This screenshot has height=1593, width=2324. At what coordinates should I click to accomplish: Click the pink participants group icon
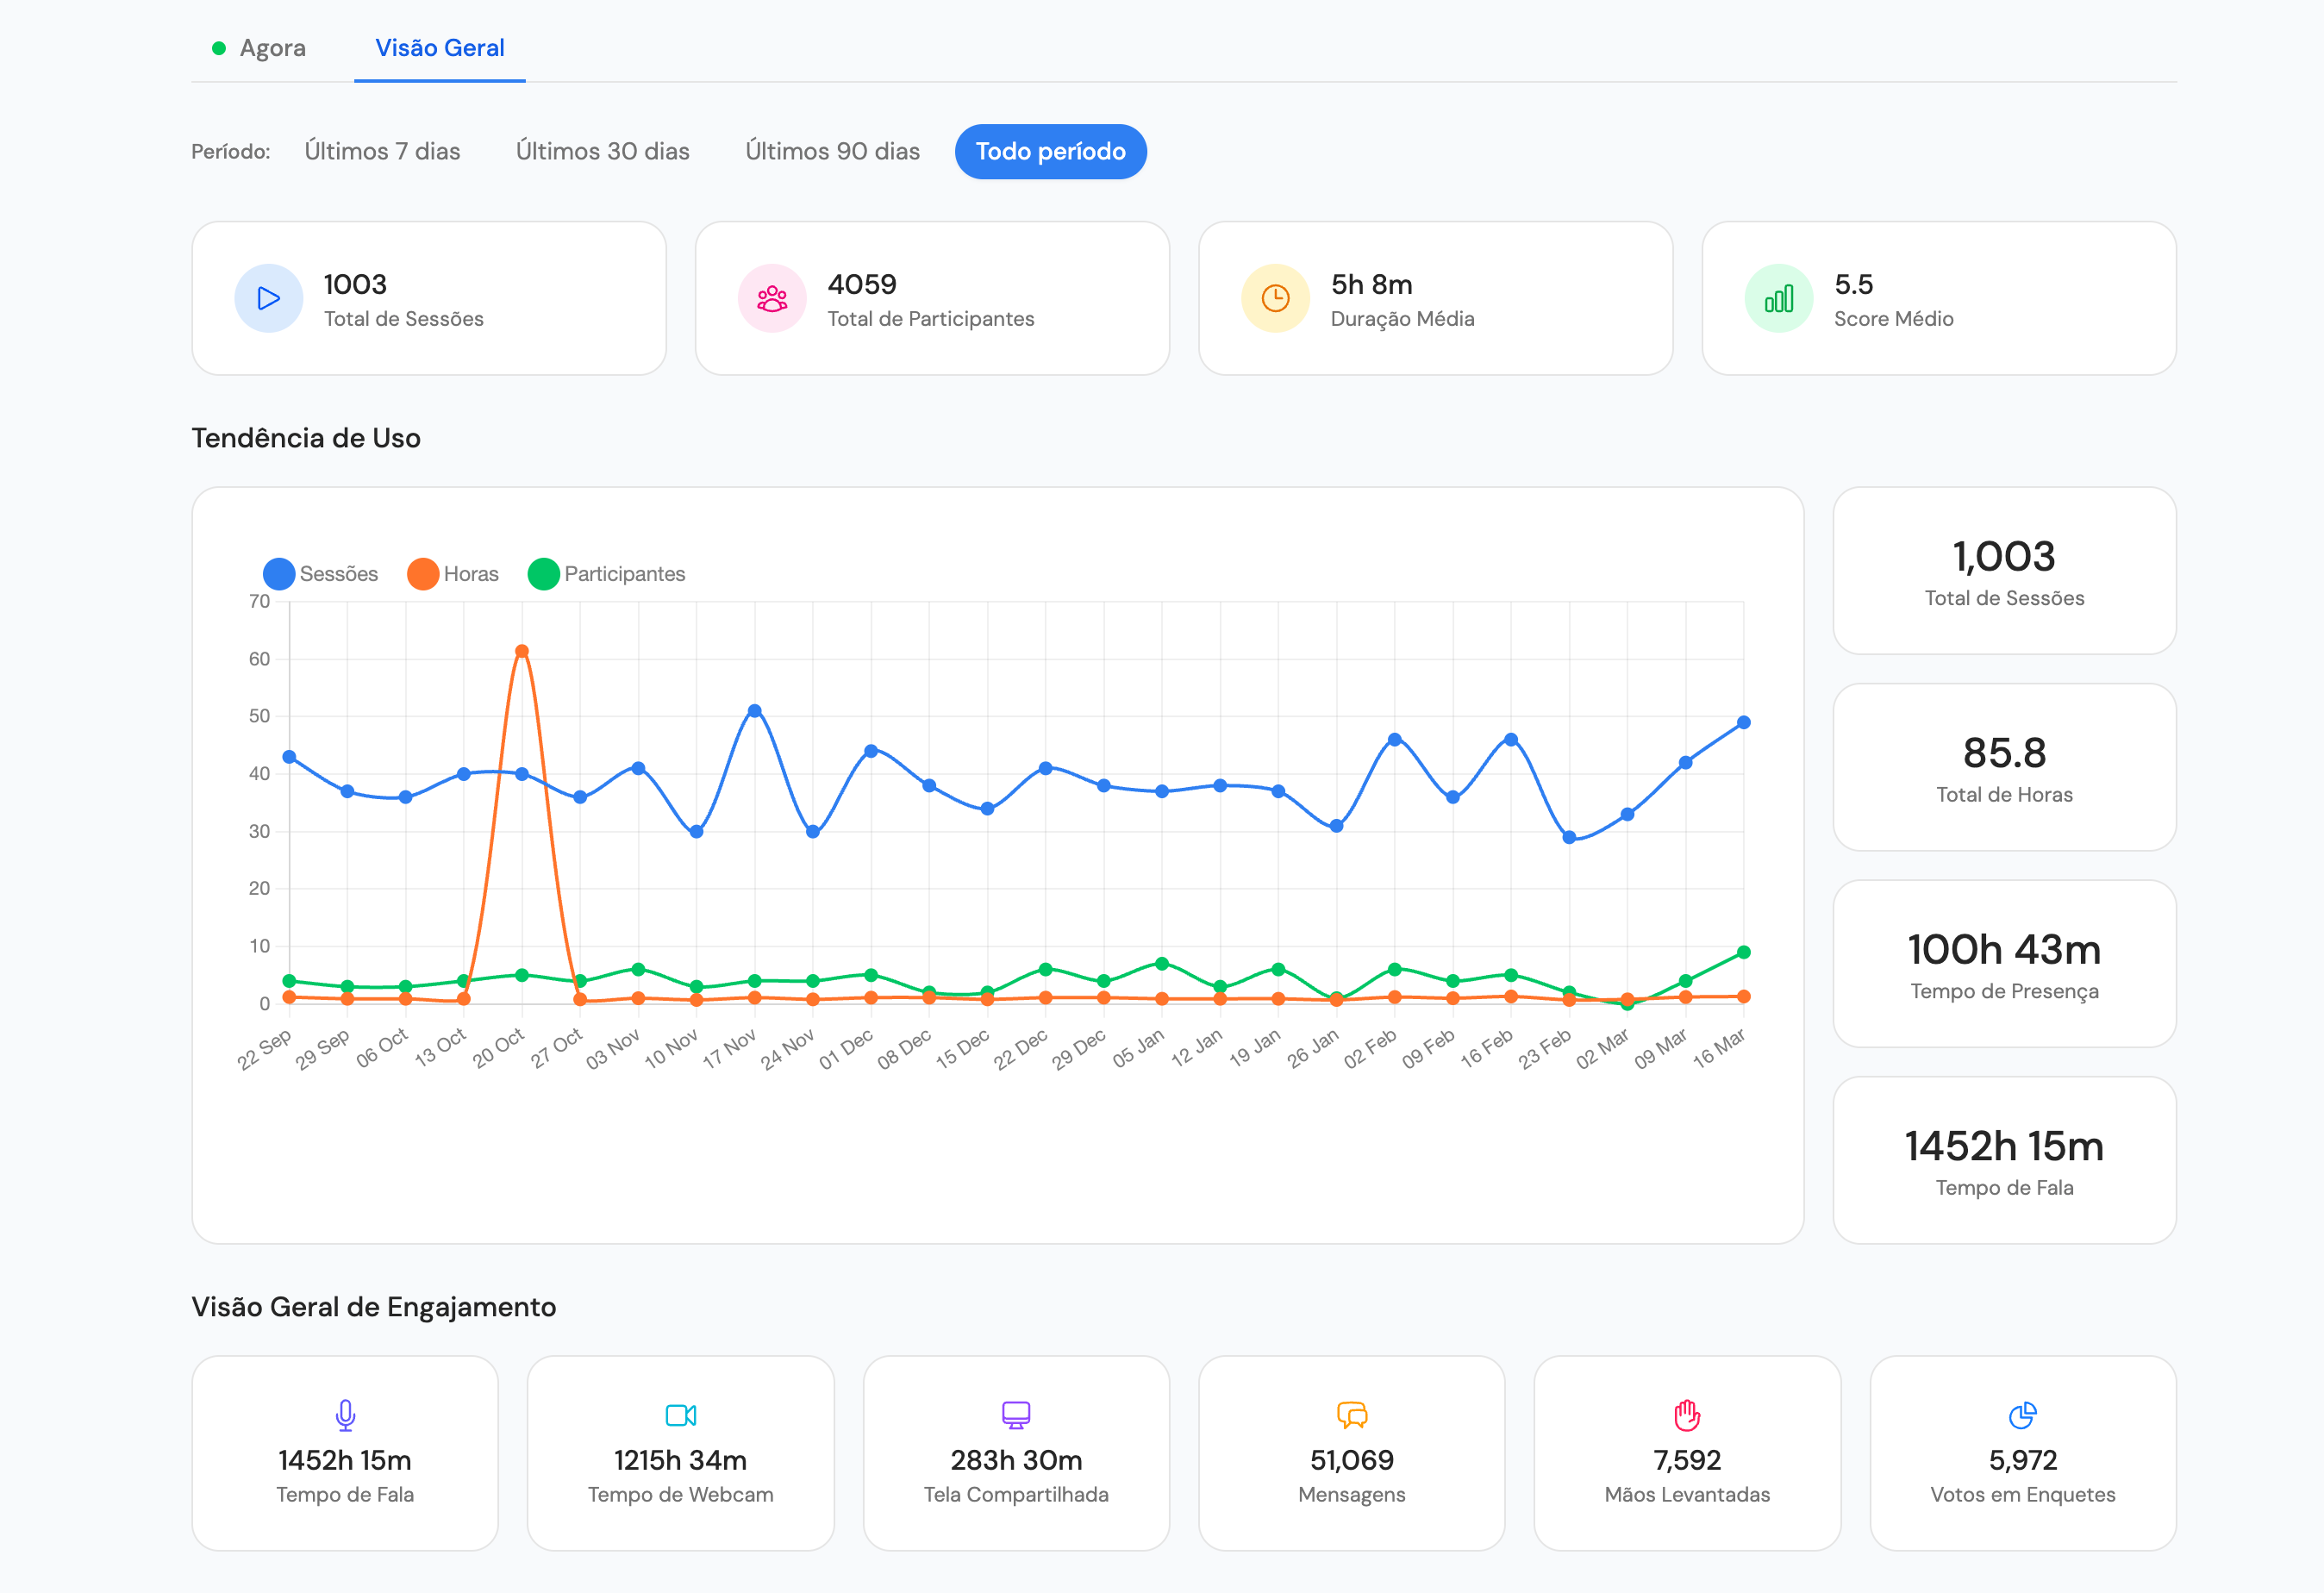click(771, 298)
